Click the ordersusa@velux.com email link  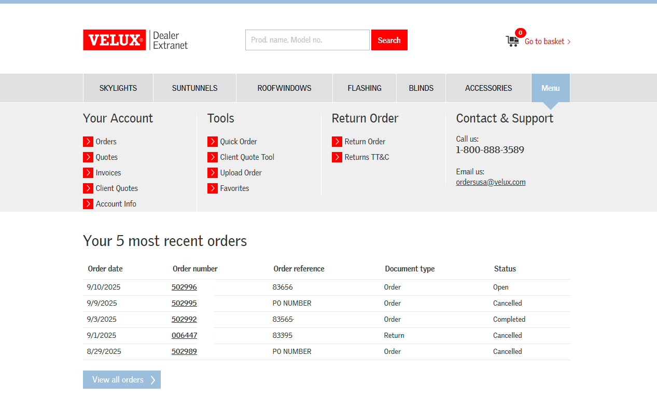491,182
